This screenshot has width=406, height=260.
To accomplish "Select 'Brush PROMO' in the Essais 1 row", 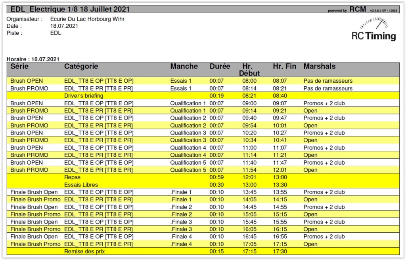I will (x=29, y=88).
